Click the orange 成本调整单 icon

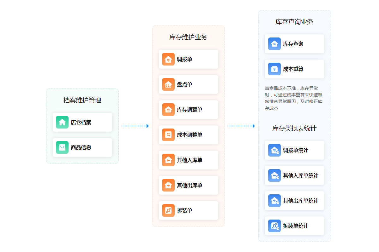[168, 135]
